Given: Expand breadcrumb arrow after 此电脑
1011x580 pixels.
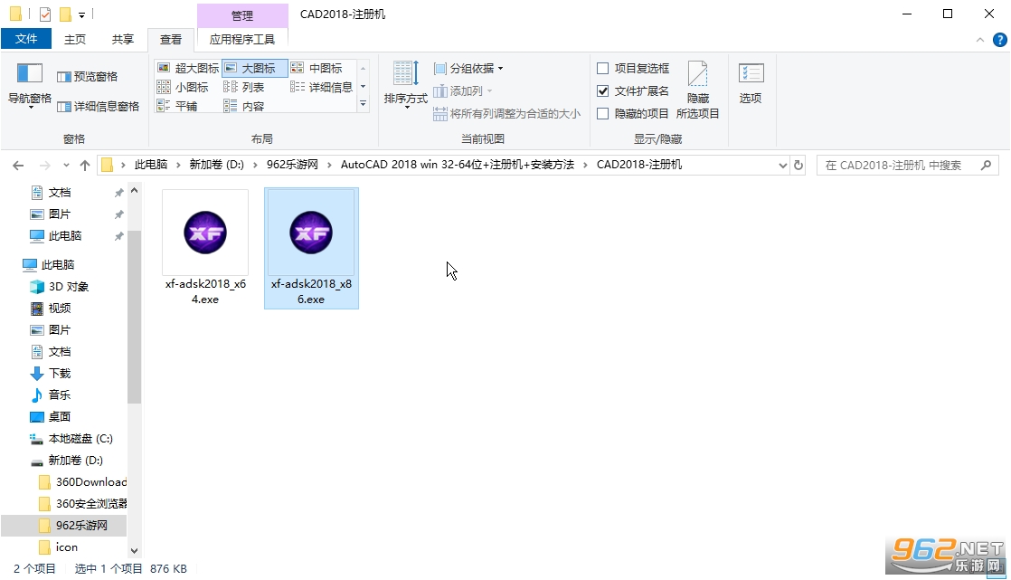Looking at the screenshot, I should pyautogui.click(x=179, y=166).
